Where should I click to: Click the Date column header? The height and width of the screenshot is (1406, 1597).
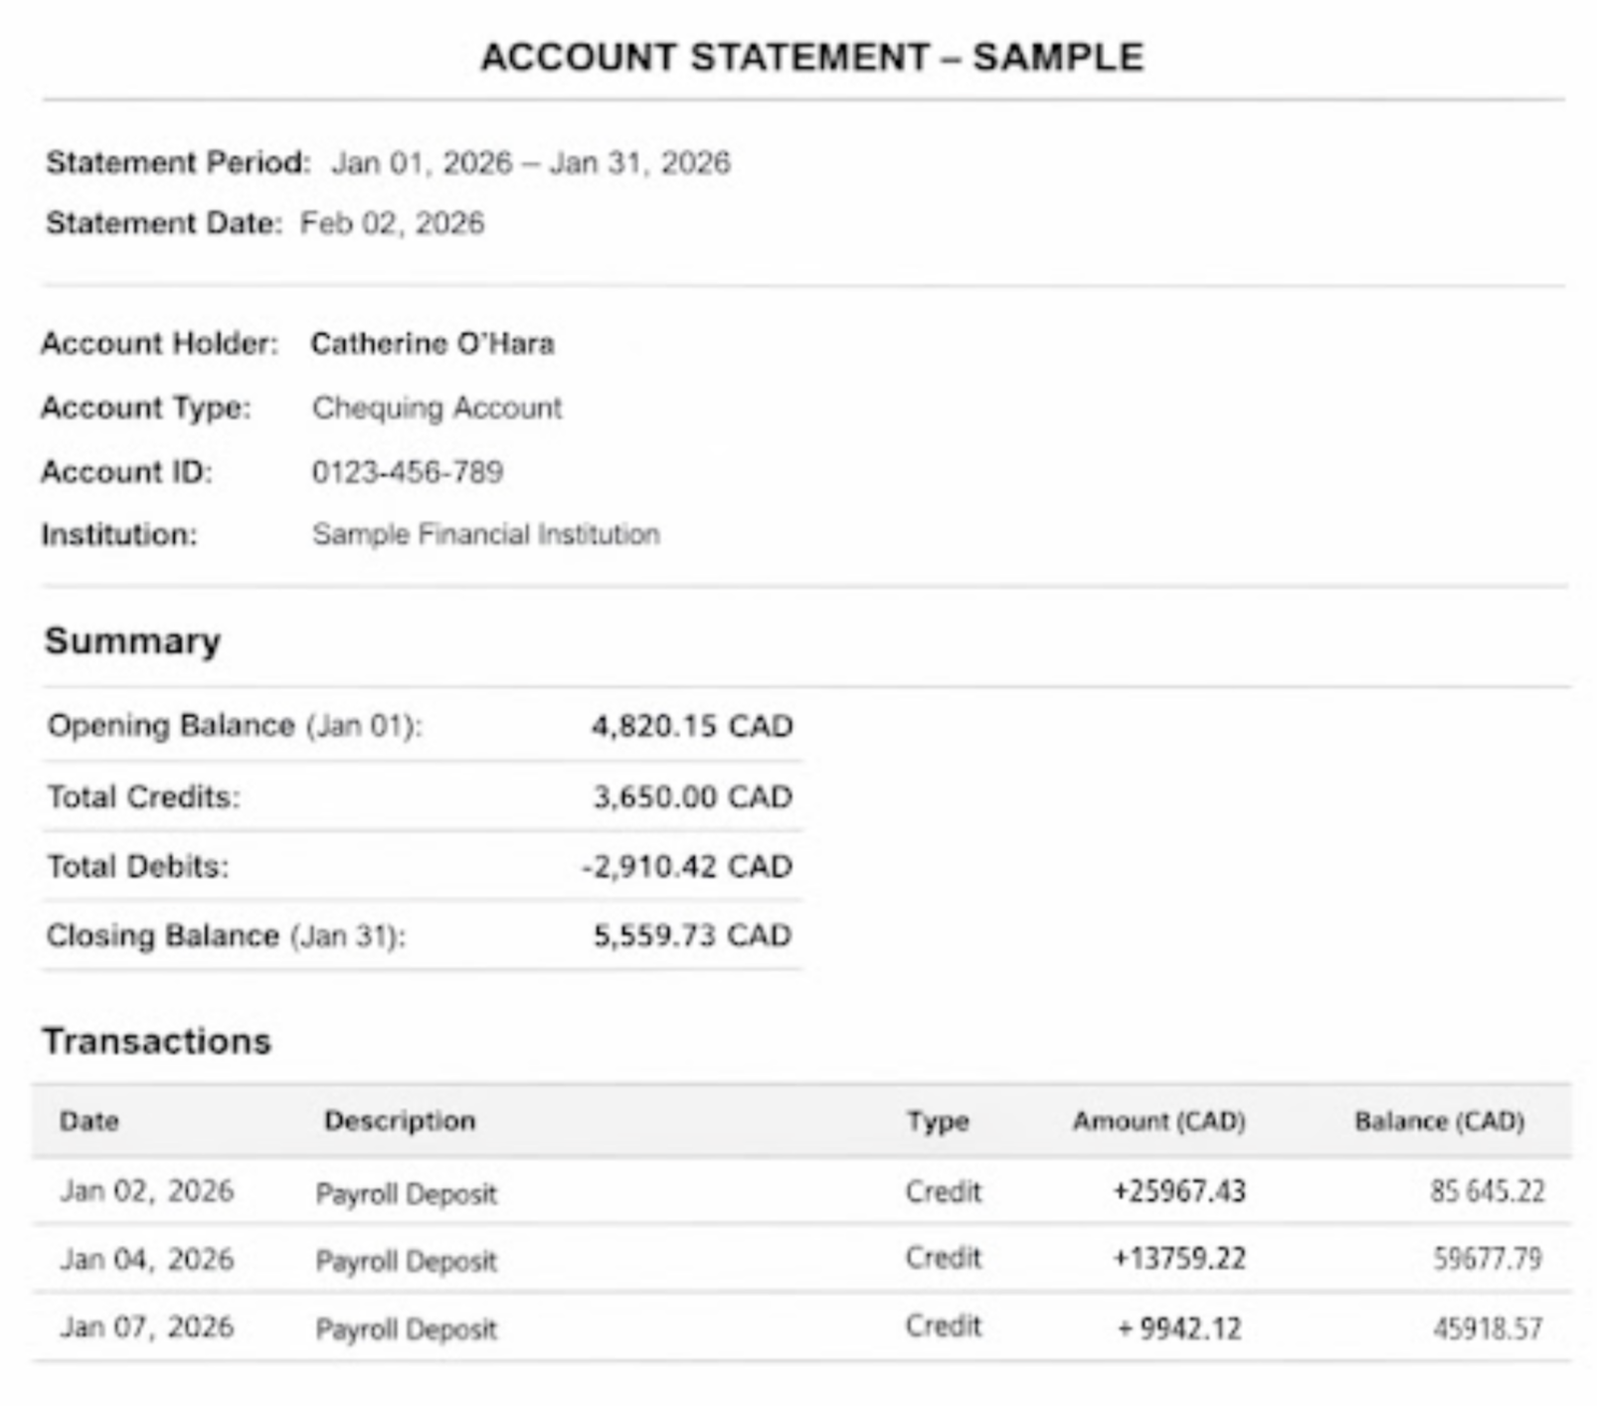[89, 1121]
